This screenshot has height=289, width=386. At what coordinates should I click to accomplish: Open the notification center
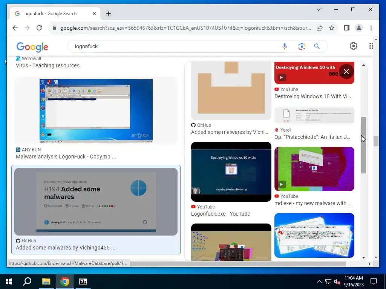[x=374, y=281]
